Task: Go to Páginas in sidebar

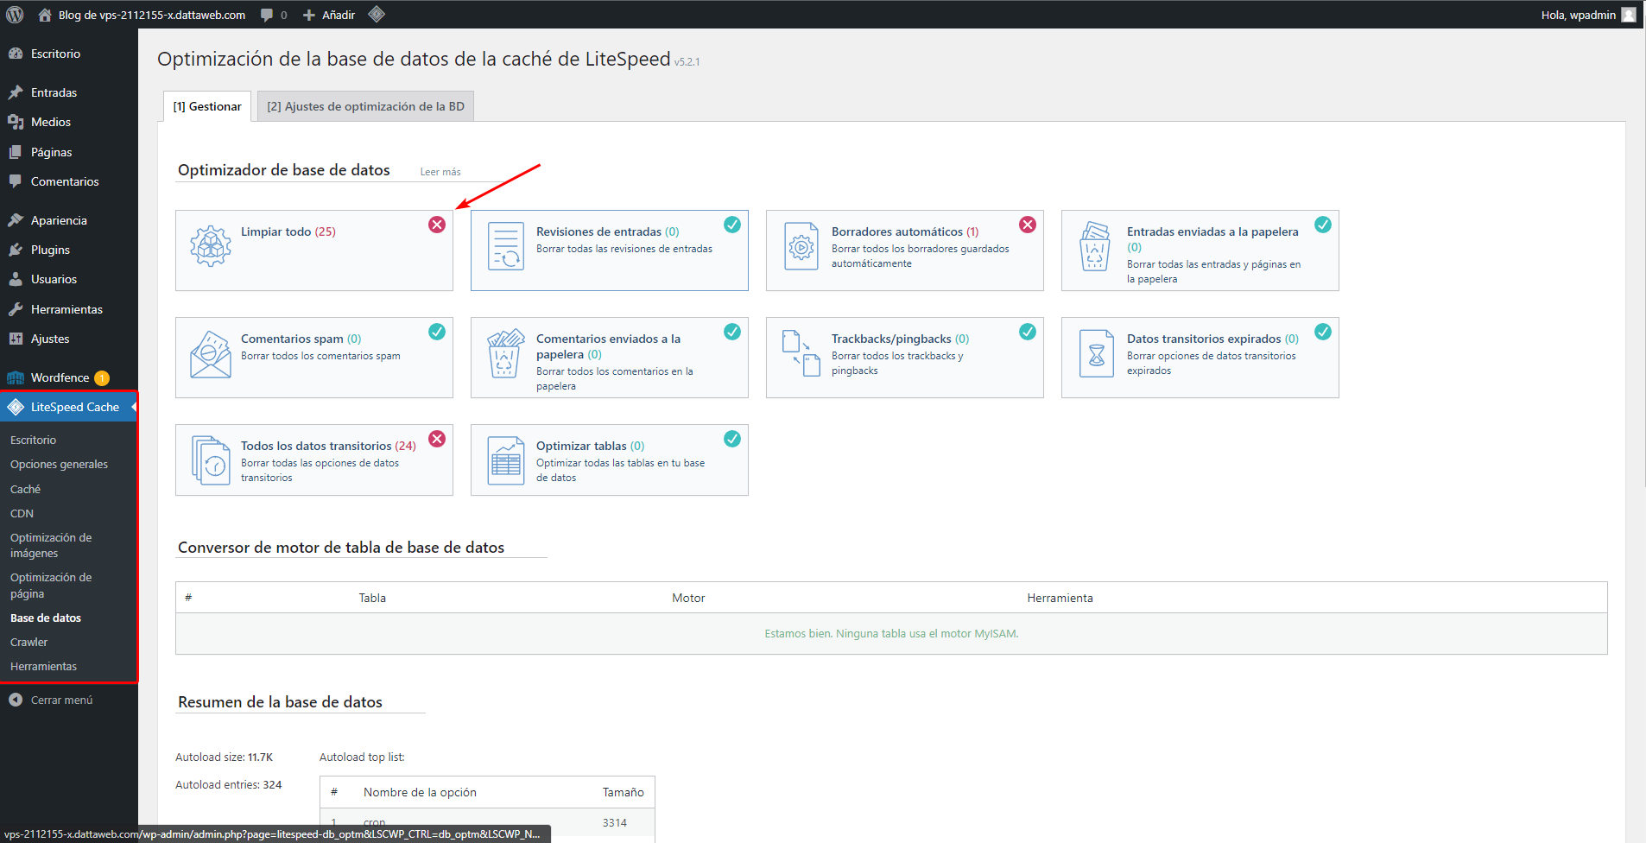Action: [51, 152]
